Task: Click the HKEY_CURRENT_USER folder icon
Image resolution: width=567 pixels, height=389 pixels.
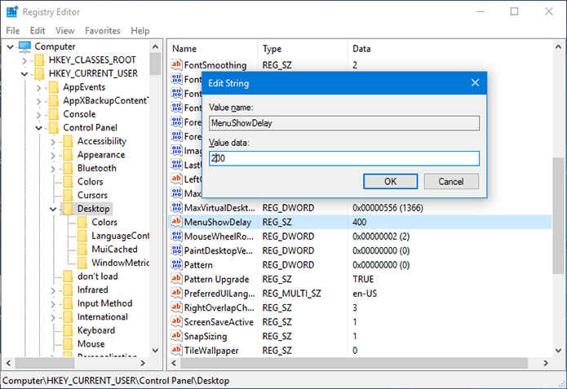Action: coord(39,73)
